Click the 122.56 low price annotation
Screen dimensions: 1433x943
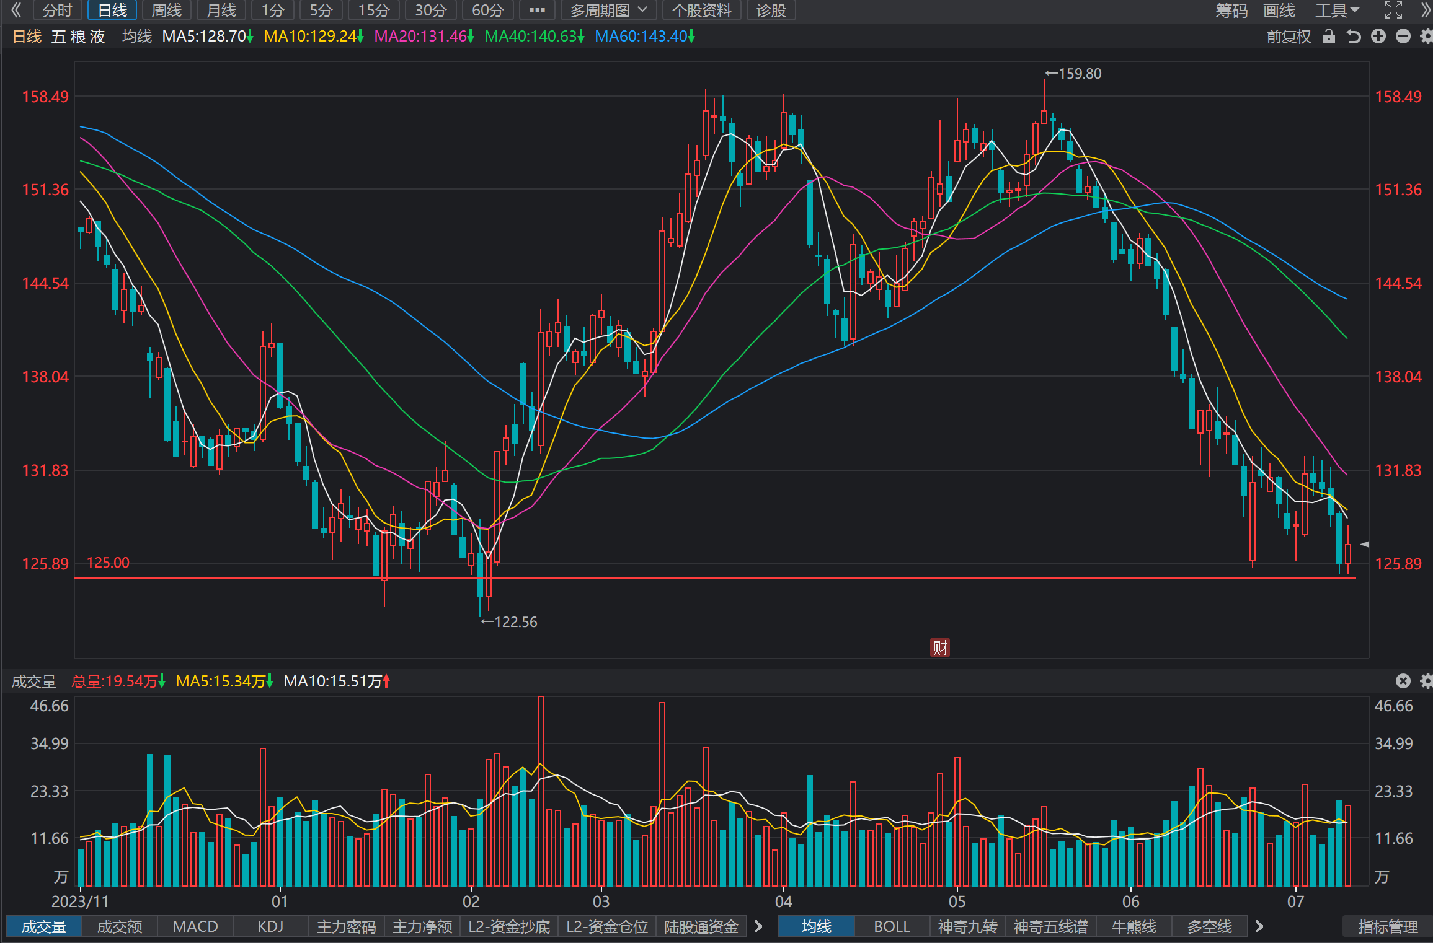(509, 622)
